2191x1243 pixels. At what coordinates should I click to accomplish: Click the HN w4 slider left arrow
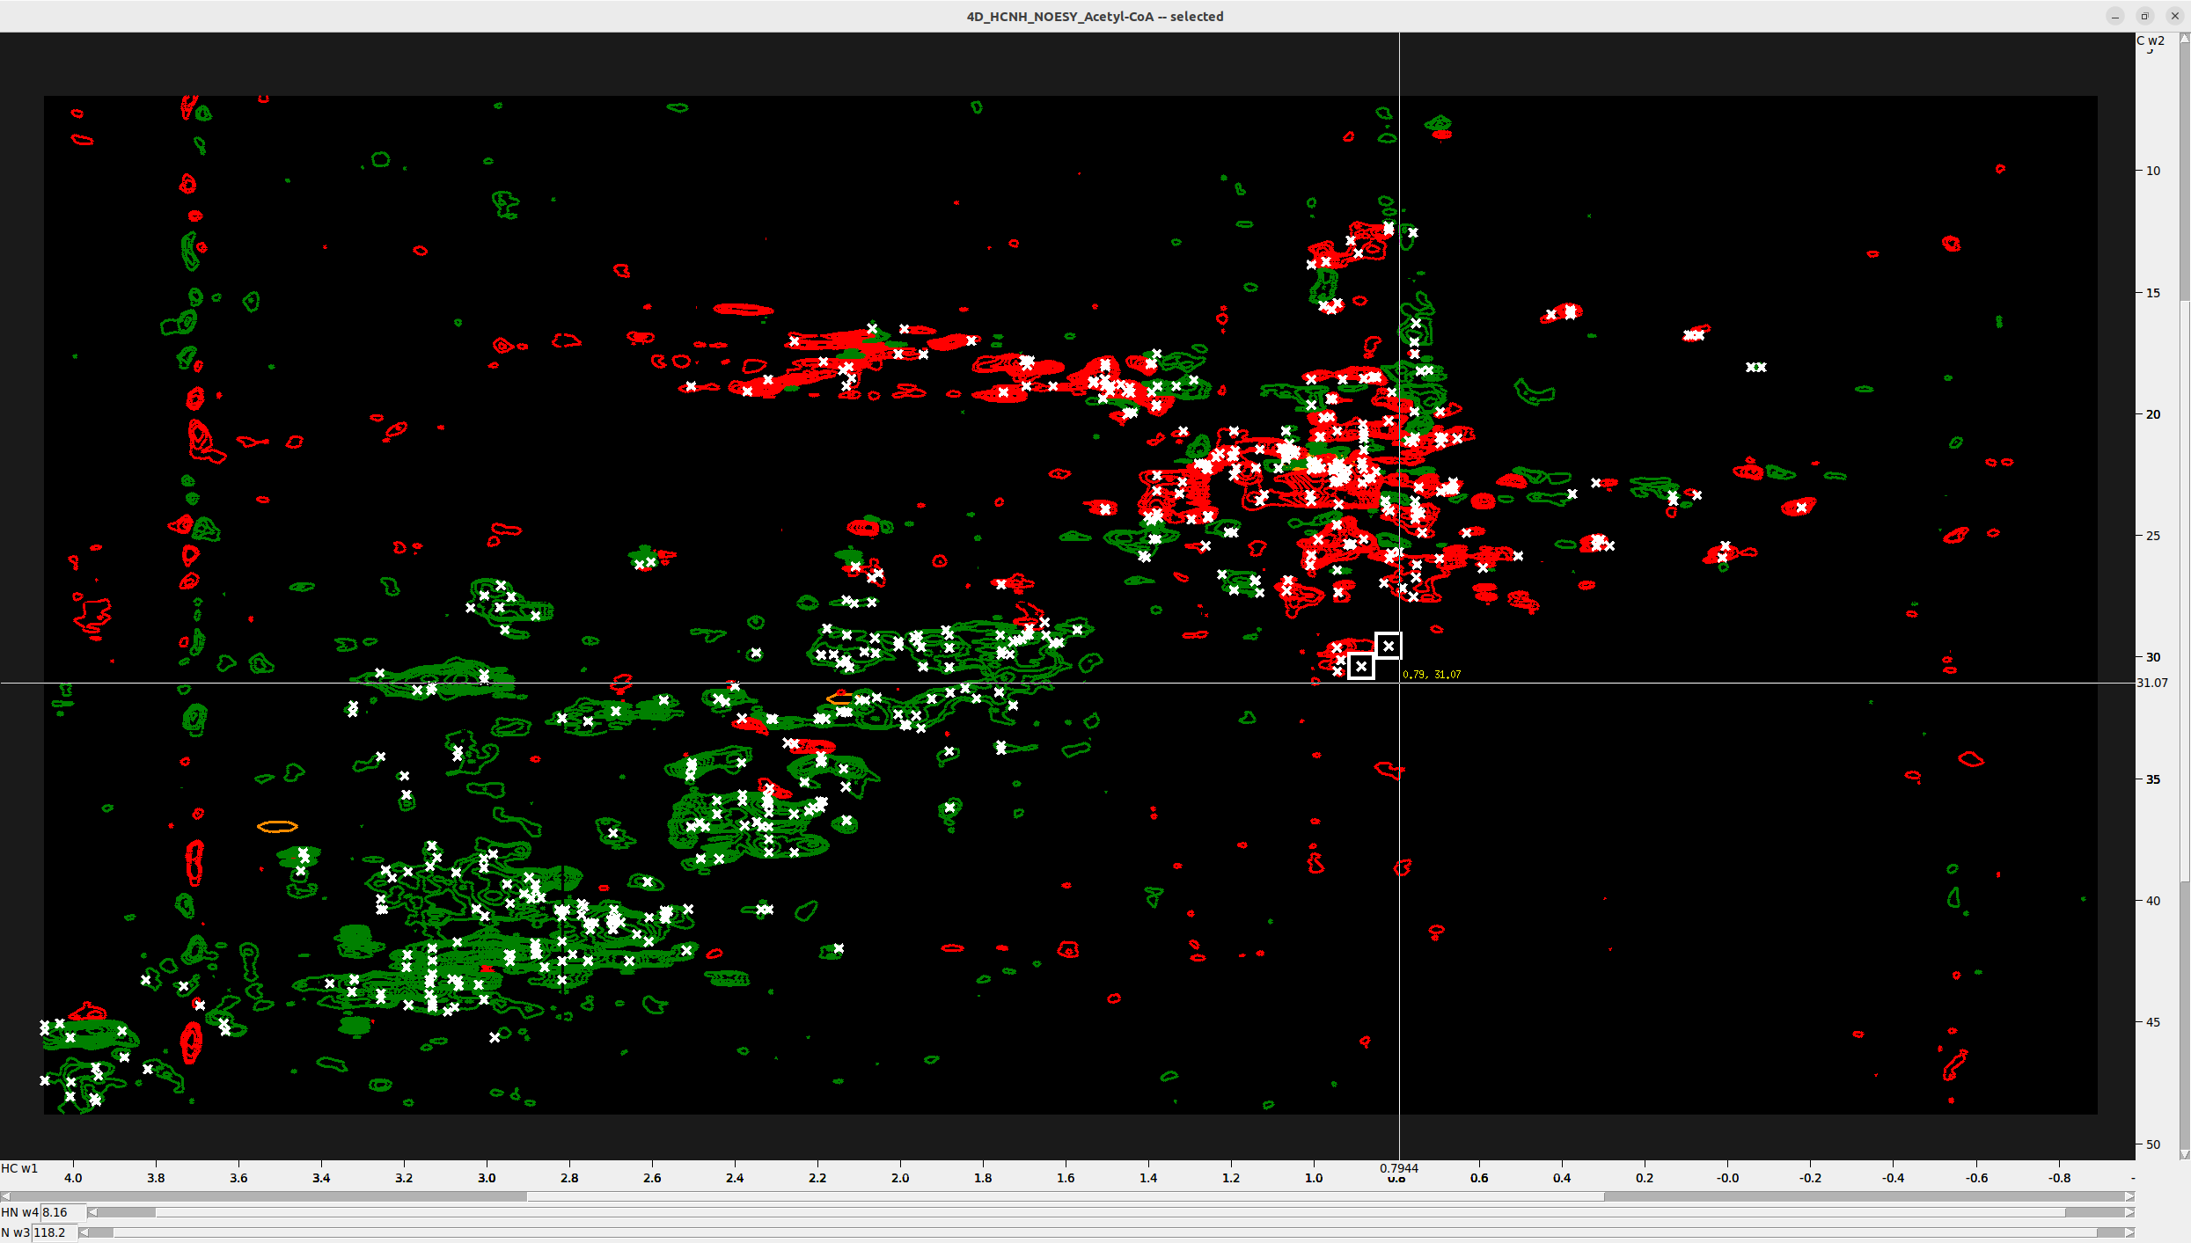pyautogui.click(x=94, y=1212)
